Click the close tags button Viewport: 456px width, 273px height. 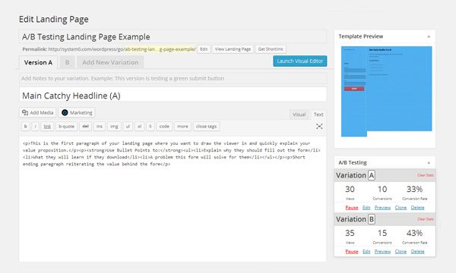(206, 127)
